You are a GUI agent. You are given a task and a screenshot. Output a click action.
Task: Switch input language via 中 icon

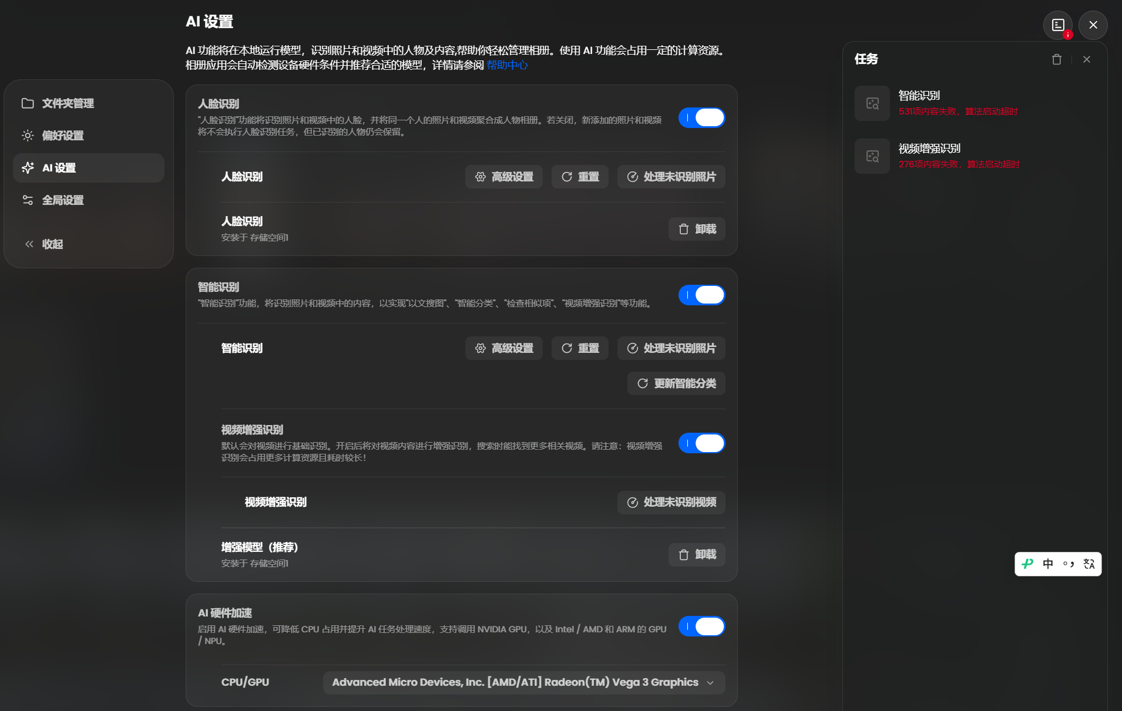[x=1048, y=564]
